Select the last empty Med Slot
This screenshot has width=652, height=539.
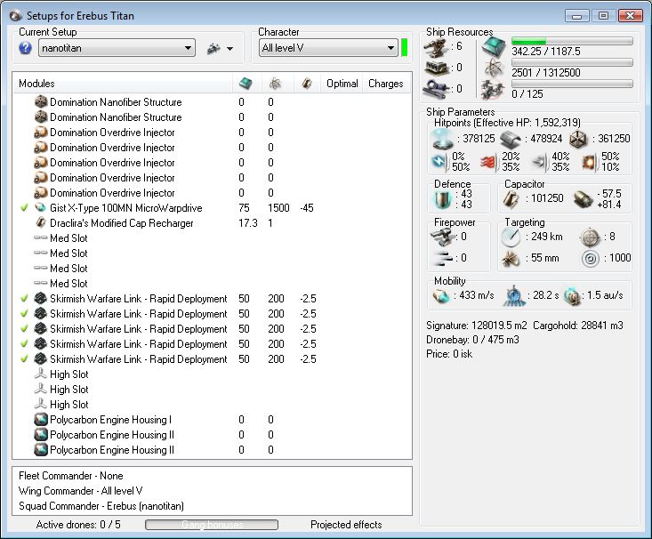point(212,283)
